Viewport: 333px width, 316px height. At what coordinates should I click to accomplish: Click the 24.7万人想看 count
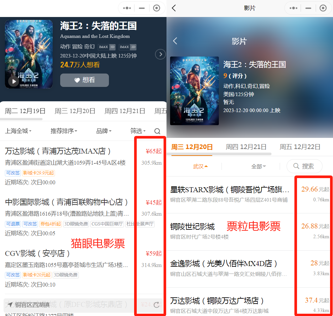[80, 65]
